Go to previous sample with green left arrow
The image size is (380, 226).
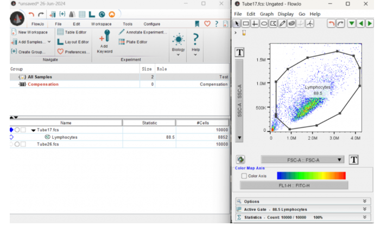coord(361,23)
